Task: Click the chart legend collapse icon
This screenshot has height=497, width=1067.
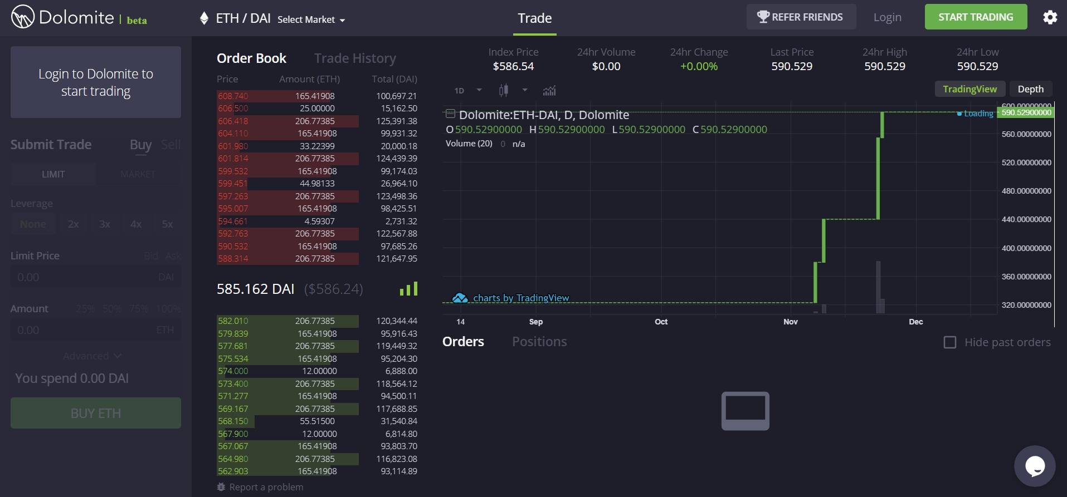Action: [x=450, y=114]
